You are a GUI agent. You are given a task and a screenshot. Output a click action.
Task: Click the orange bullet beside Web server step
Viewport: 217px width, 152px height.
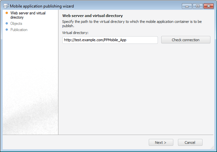click(7, 13)
